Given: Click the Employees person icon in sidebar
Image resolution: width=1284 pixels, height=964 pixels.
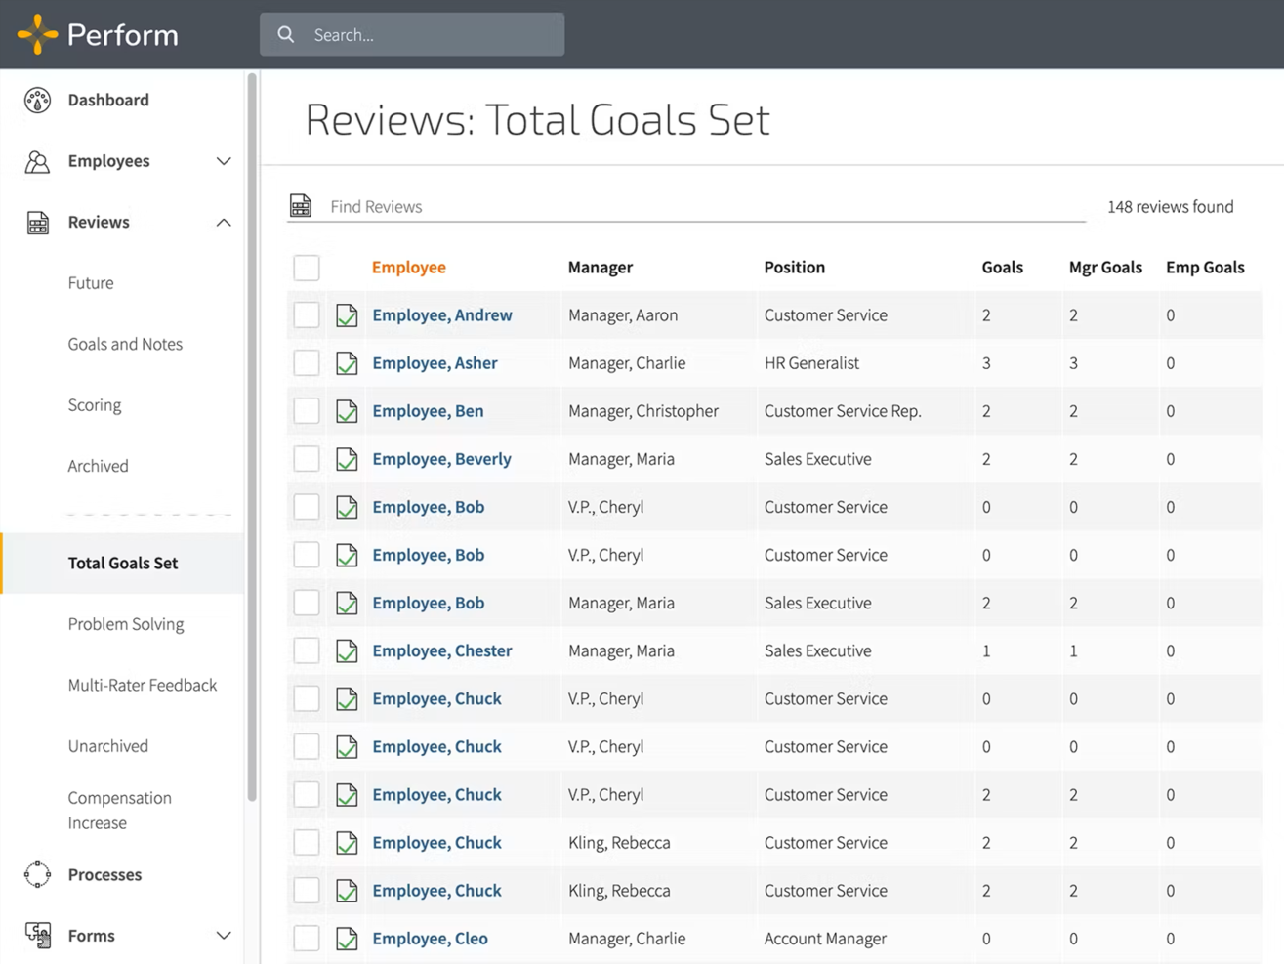Looking at the screenshot, I should point(37,161).
